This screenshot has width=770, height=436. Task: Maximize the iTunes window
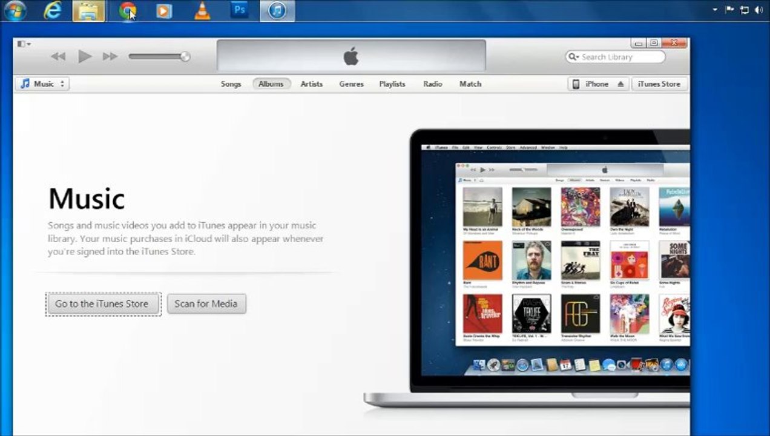click(653, 43)
